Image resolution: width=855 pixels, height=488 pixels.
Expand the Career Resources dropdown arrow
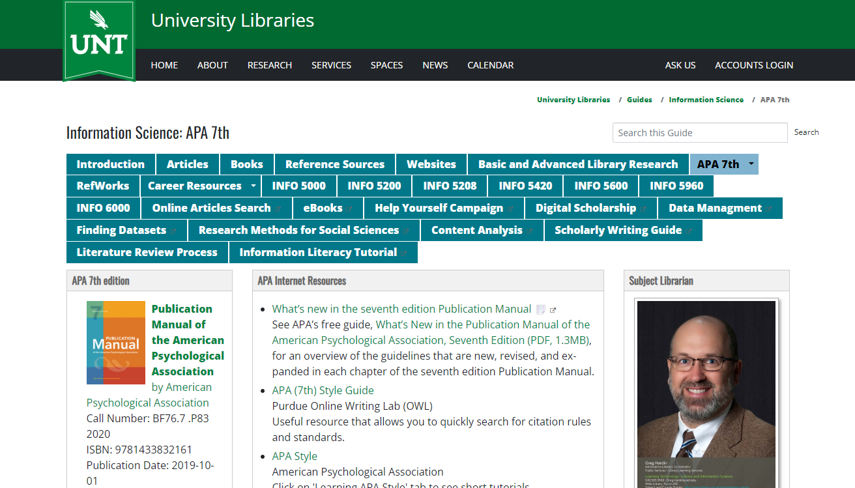click(x=253, y=186)
